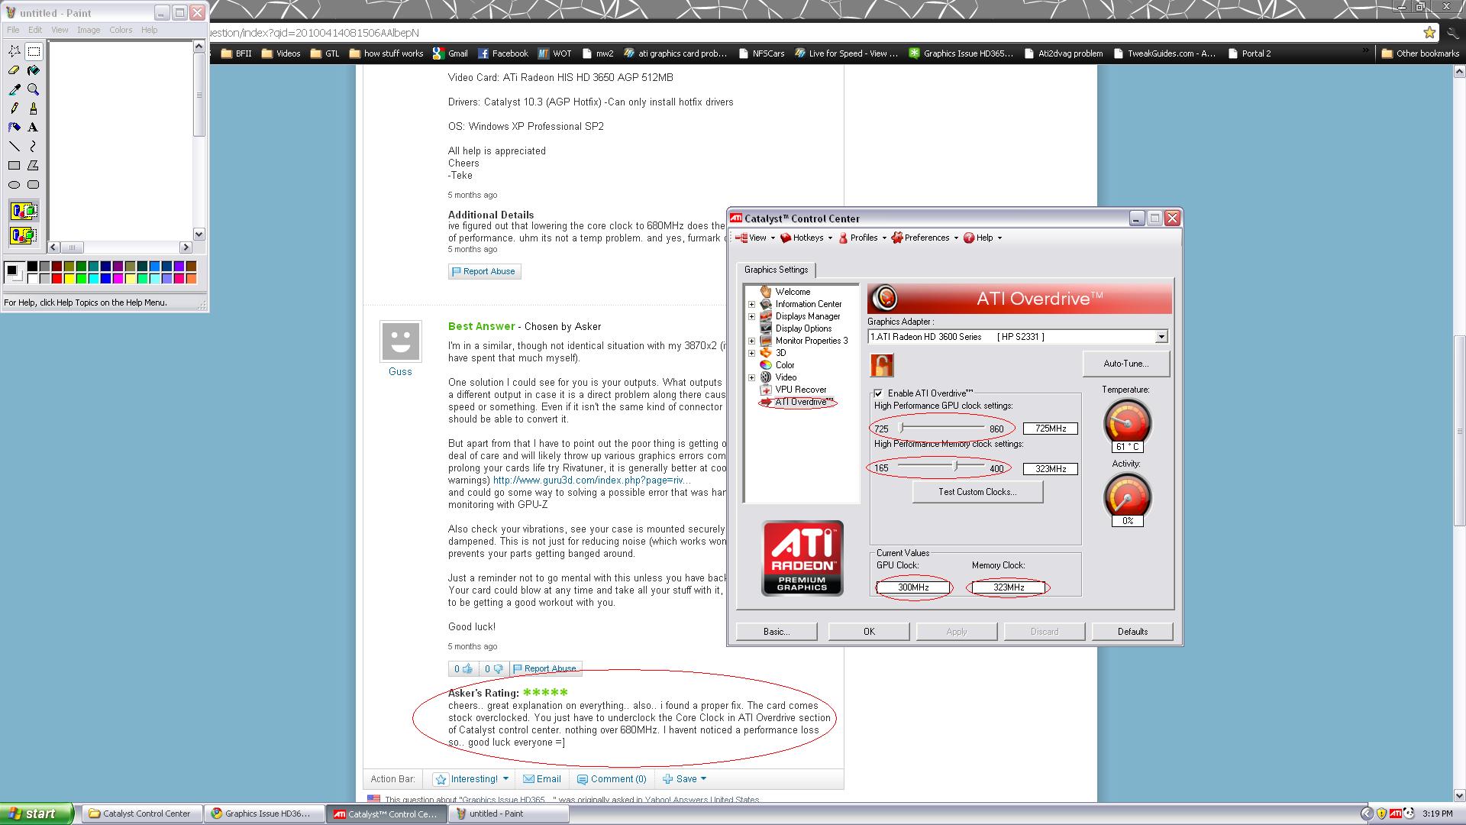Viewport: 1466px width, 825px height.
Task: Open the guru3d.com link in the answer
Action: (591, 480)
